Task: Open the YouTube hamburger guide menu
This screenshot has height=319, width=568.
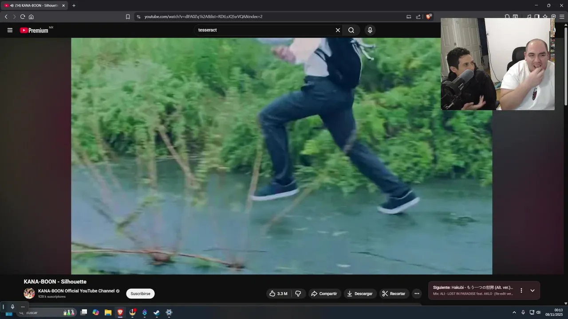Action: (x=10, y=30)
